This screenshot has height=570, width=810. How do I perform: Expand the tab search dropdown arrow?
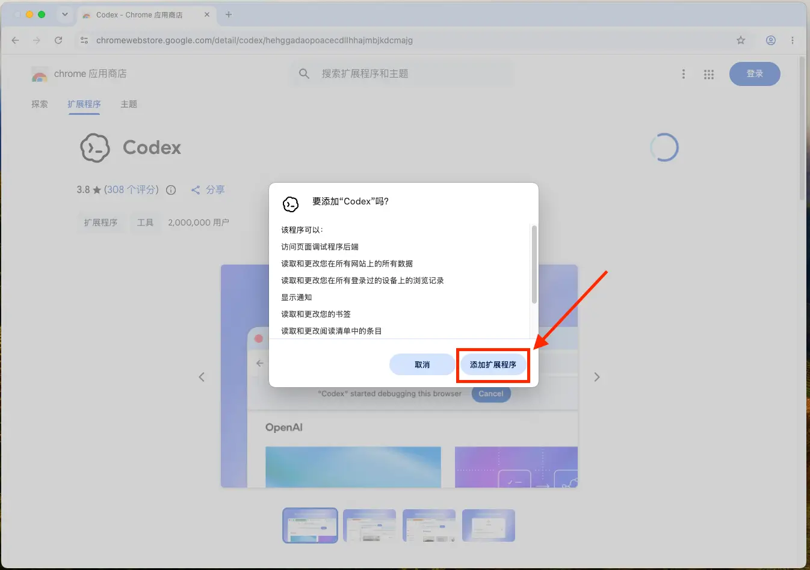point(65,14)
